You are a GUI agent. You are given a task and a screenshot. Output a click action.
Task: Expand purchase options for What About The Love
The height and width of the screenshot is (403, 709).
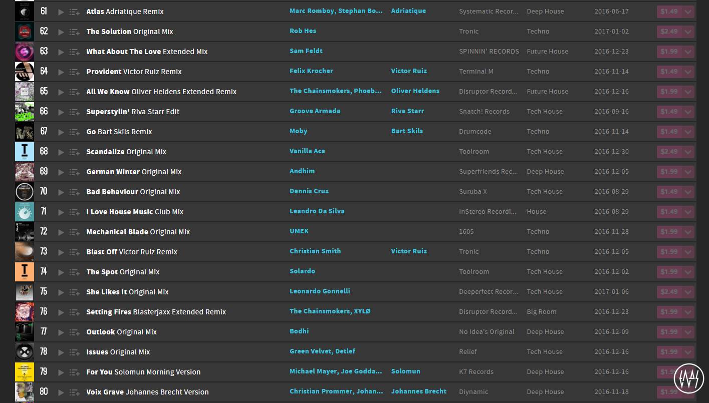click(688, 52)
